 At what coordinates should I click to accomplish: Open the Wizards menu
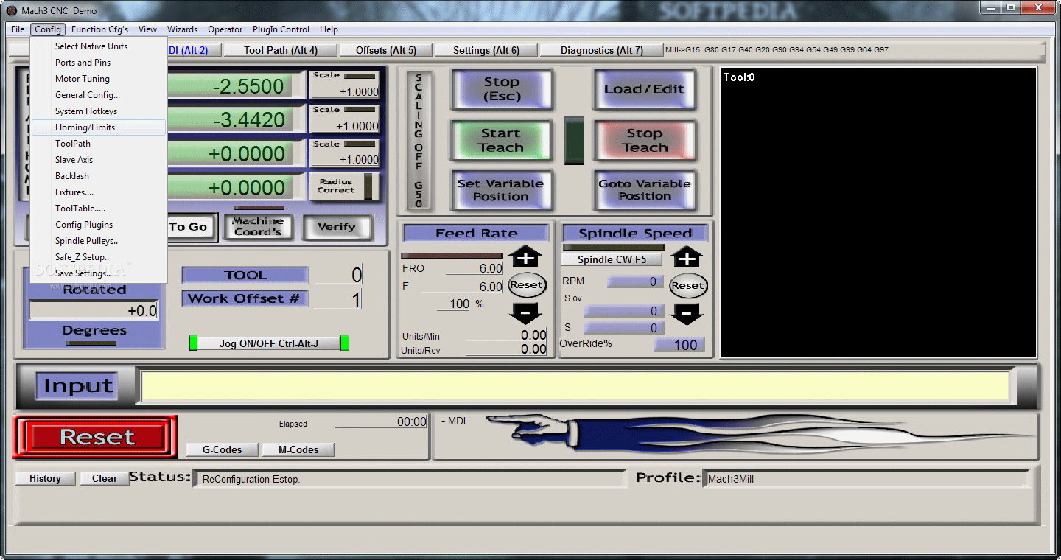182,29
